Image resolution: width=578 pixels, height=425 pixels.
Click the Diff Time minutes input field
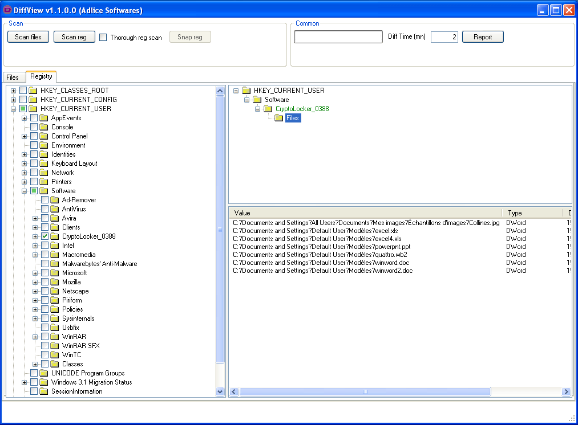pos(444,37)
